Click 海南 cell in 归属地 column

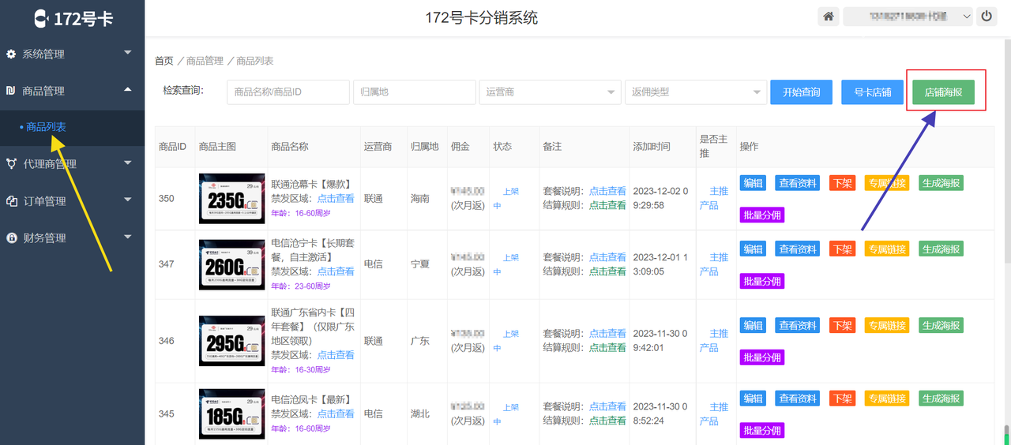click(x=420, y=199)
